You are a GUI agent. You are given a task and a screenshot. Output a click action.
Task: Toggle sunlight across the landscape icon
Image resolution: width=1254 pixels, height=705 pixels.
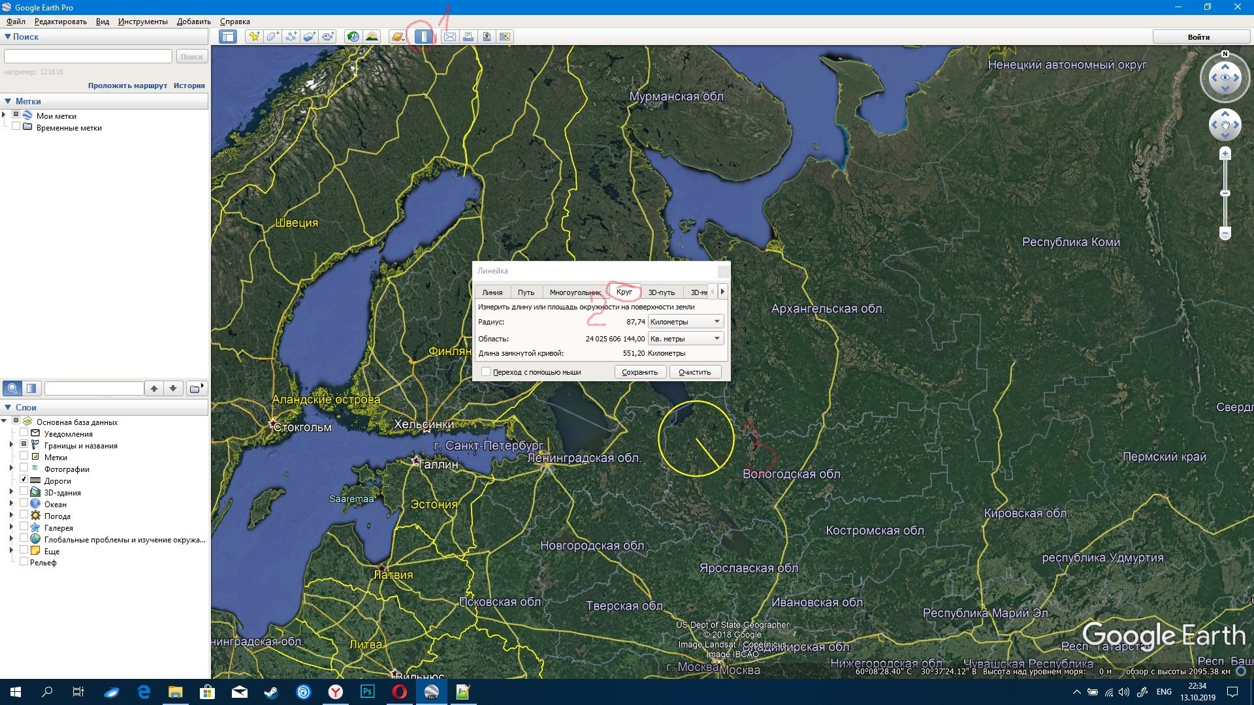click(x=372, y=37)
